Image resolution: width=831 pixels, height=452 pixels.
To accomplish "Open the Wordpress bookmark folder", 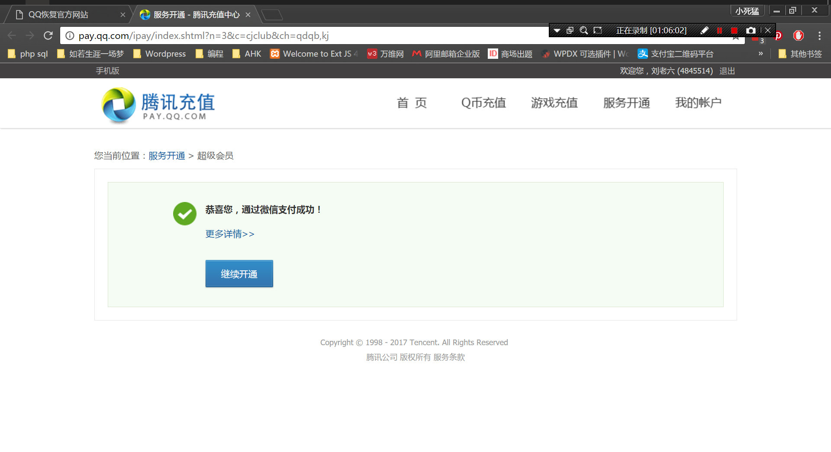I will (x=160, y=54).
